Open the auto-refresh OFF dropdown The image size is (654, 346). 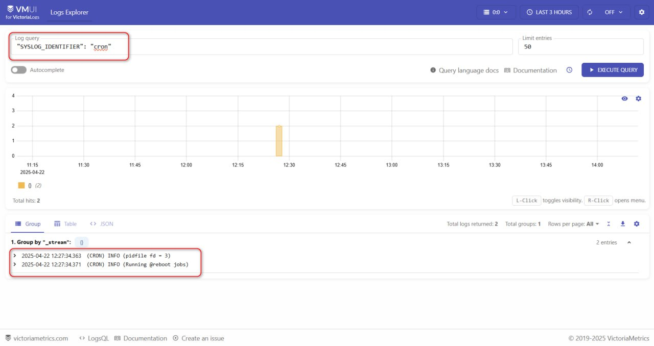pyautogui.click(x=605, y=12)
